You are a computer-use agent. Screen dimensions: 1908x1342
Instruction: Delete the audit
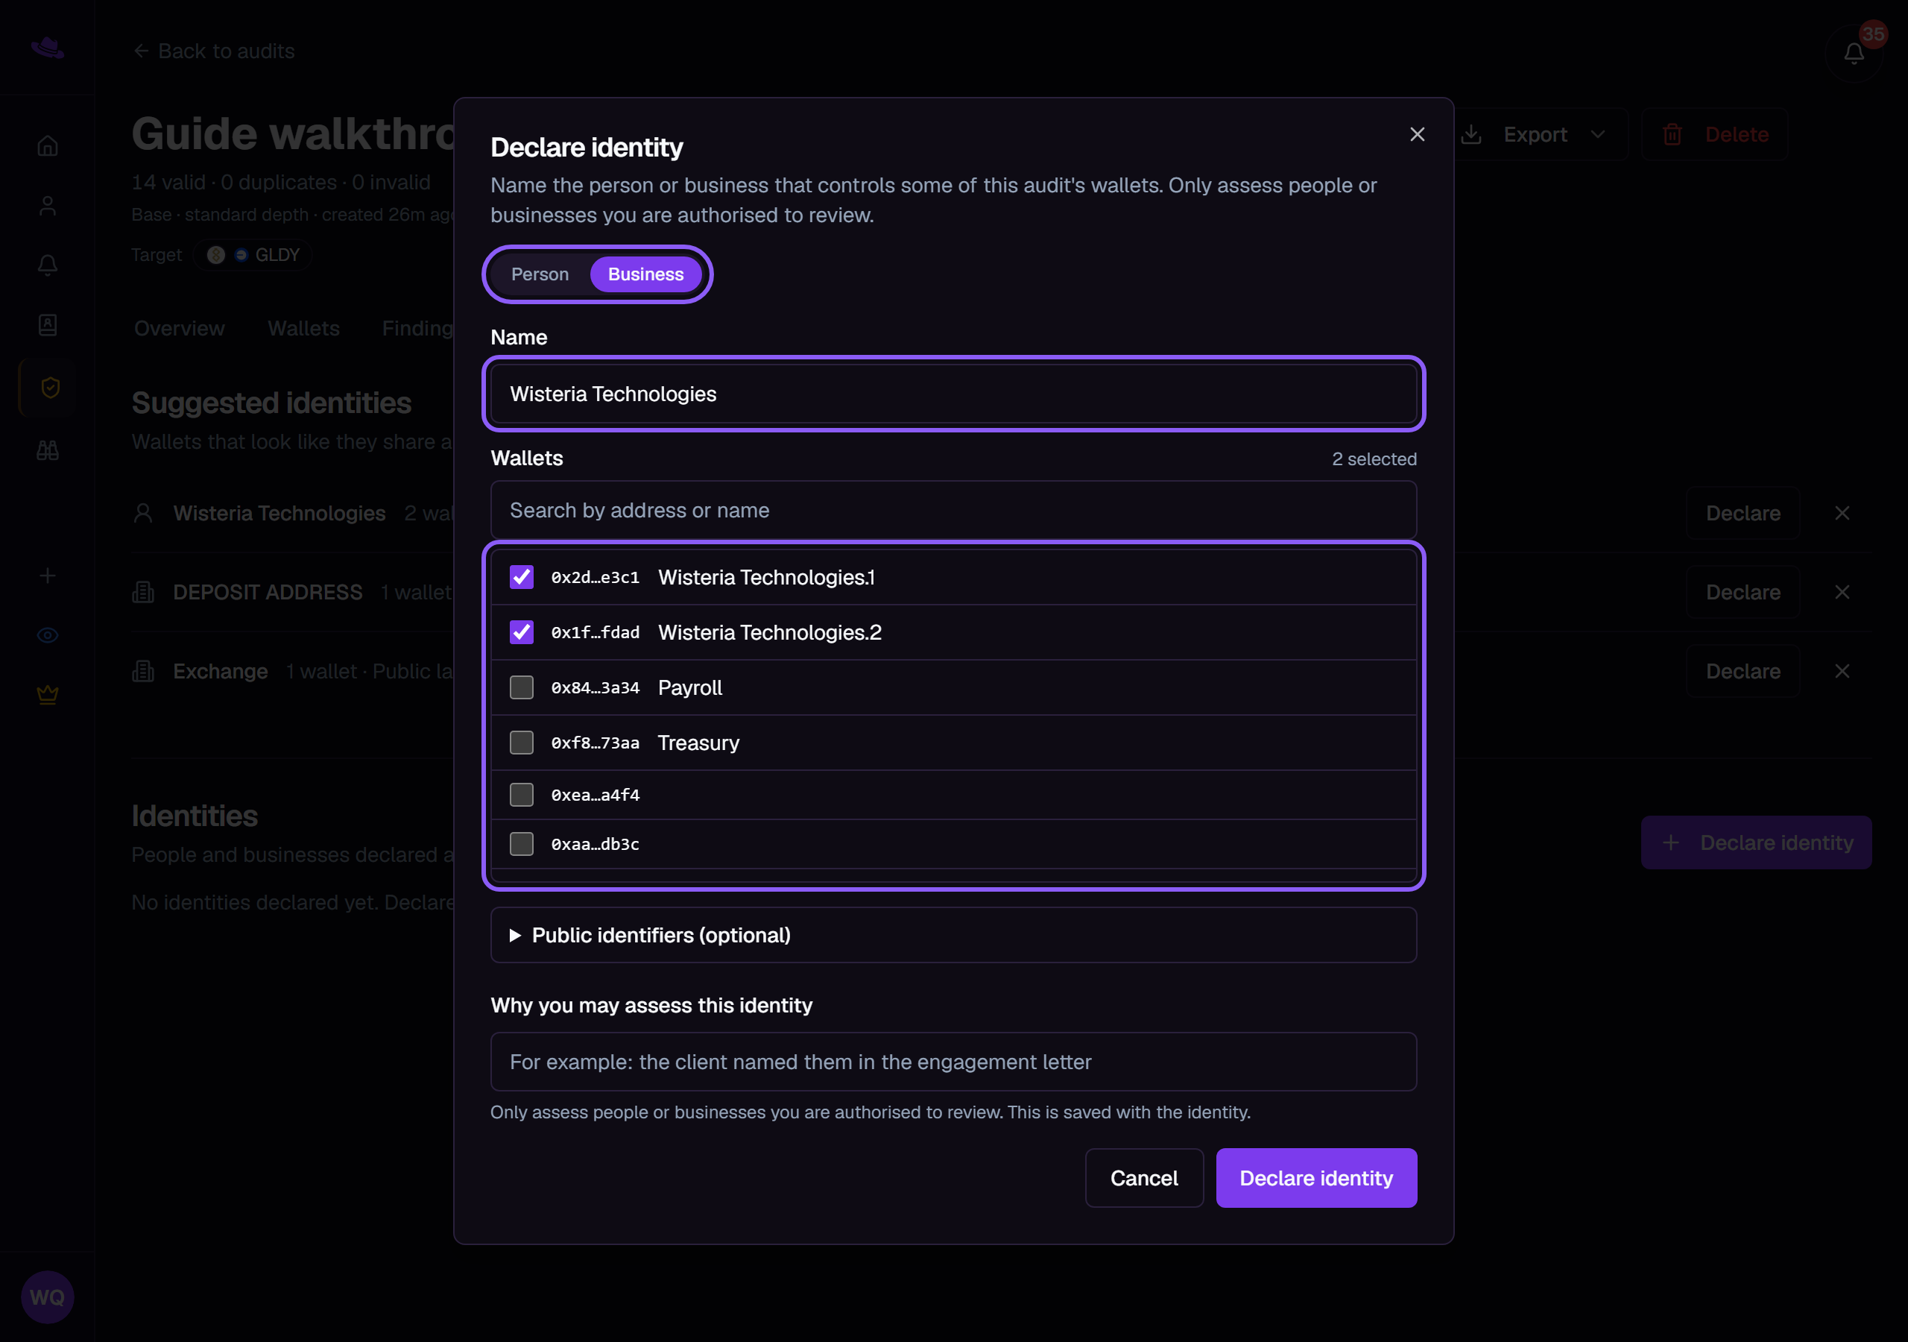[x=1714, y=135]
